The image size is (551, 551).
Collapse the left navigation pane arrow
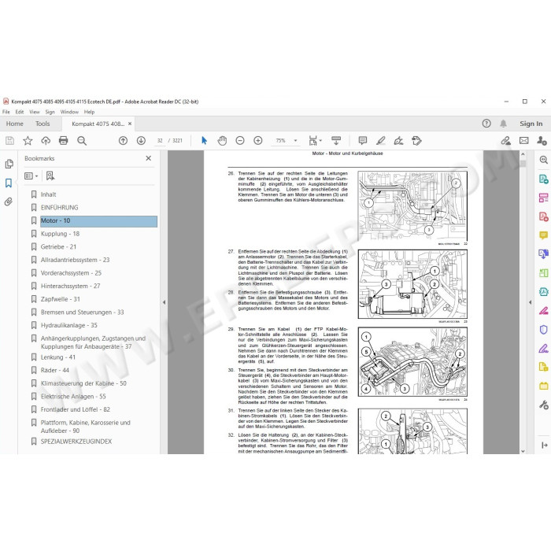tap(164, 302)
